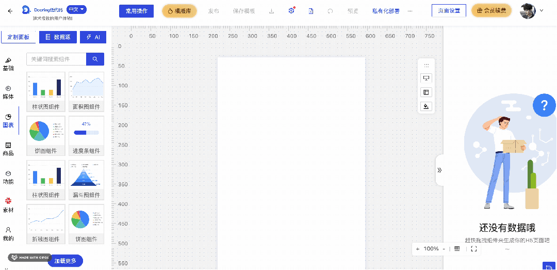Image resolution: width=557 pixels, height=270 pixels.
Task: Click the 页面设置 button
Action: tap(449, 11)
